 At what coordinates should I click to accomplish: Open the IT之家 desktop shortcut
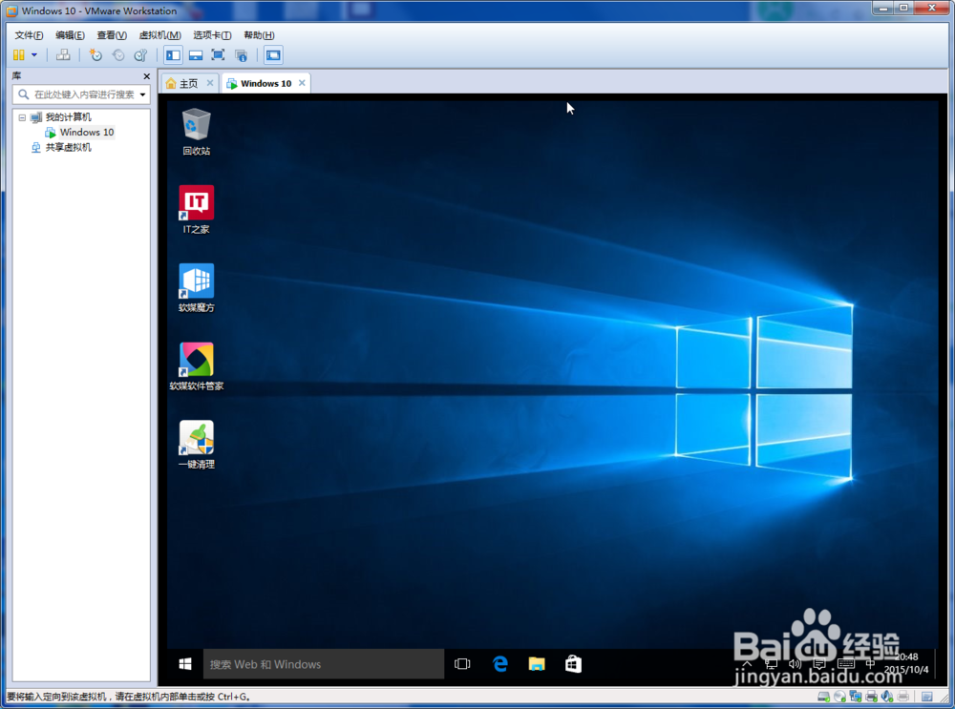point(196,210)
